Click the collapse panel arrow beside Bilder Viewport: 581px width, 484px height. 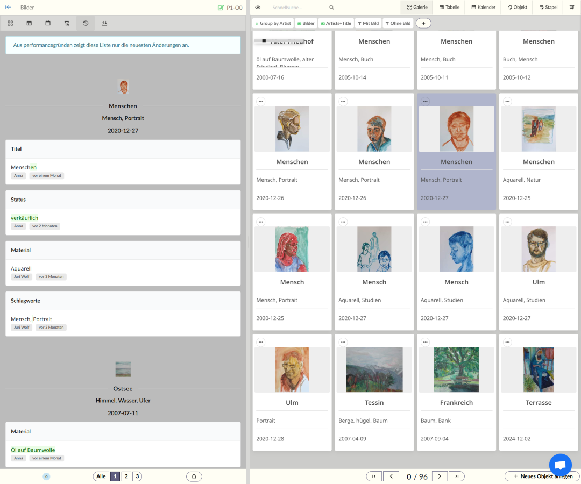pyautogui.click(x=8, y=8)
